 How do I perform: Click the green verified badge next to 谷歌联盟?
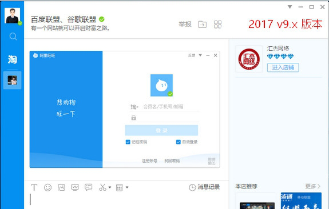(x=101, y=19)
